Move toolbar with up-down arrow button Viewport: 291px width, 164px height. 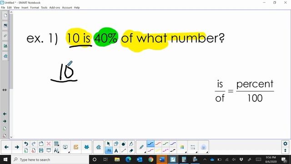(285, 150)
